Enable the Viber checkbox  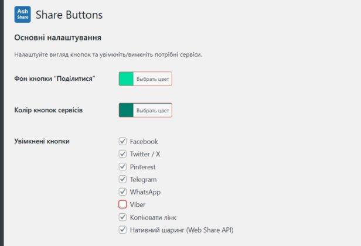tap(122, 204)
